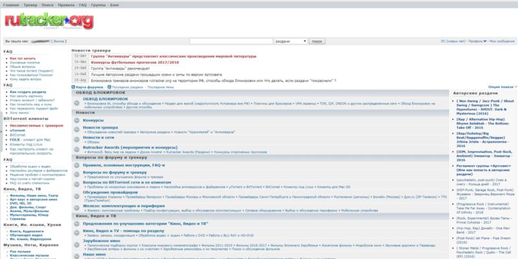The height and width of the screenshot is (259, 518).
Task: Open Мои сообщения link
Action: coord(502,41)
